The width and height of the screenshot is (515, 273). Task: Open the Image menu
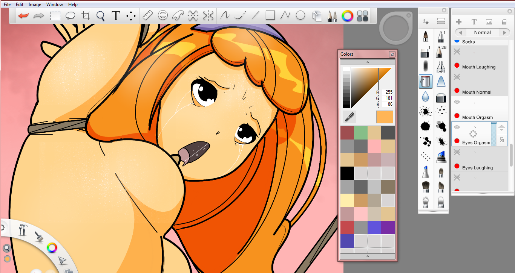click(35, 5)
